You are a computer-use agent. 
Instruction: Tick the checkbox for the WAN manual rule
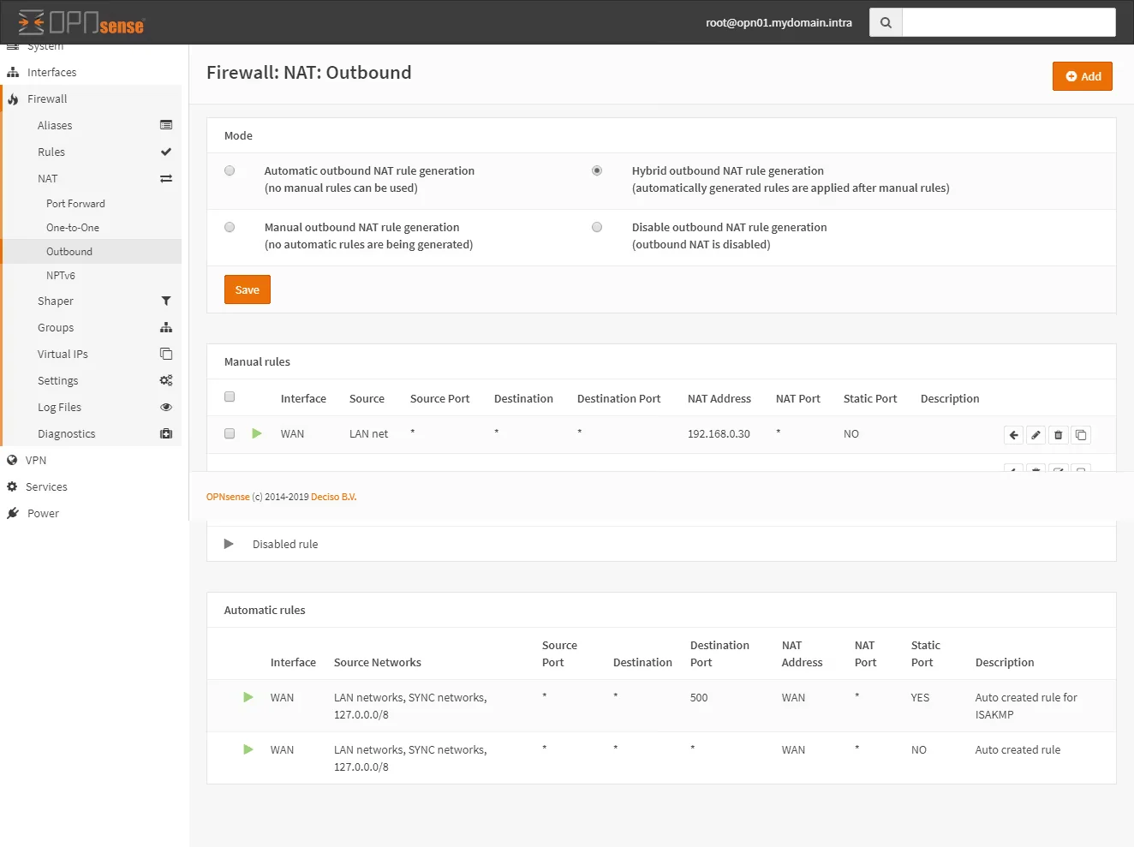[x=230, y=433]
